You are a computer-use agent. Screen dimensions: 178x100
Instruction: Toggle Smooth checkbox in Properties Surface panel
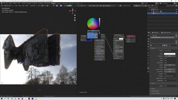point(165,67)
